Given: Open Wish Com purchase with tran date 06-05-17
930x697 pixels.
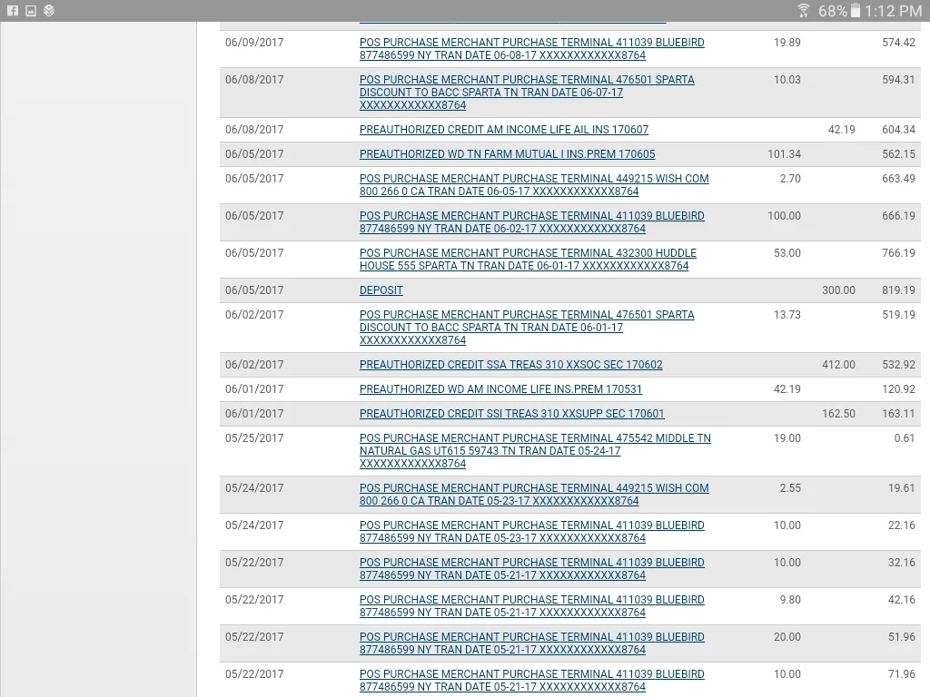Looking at the screenshot, I should 534,185.
